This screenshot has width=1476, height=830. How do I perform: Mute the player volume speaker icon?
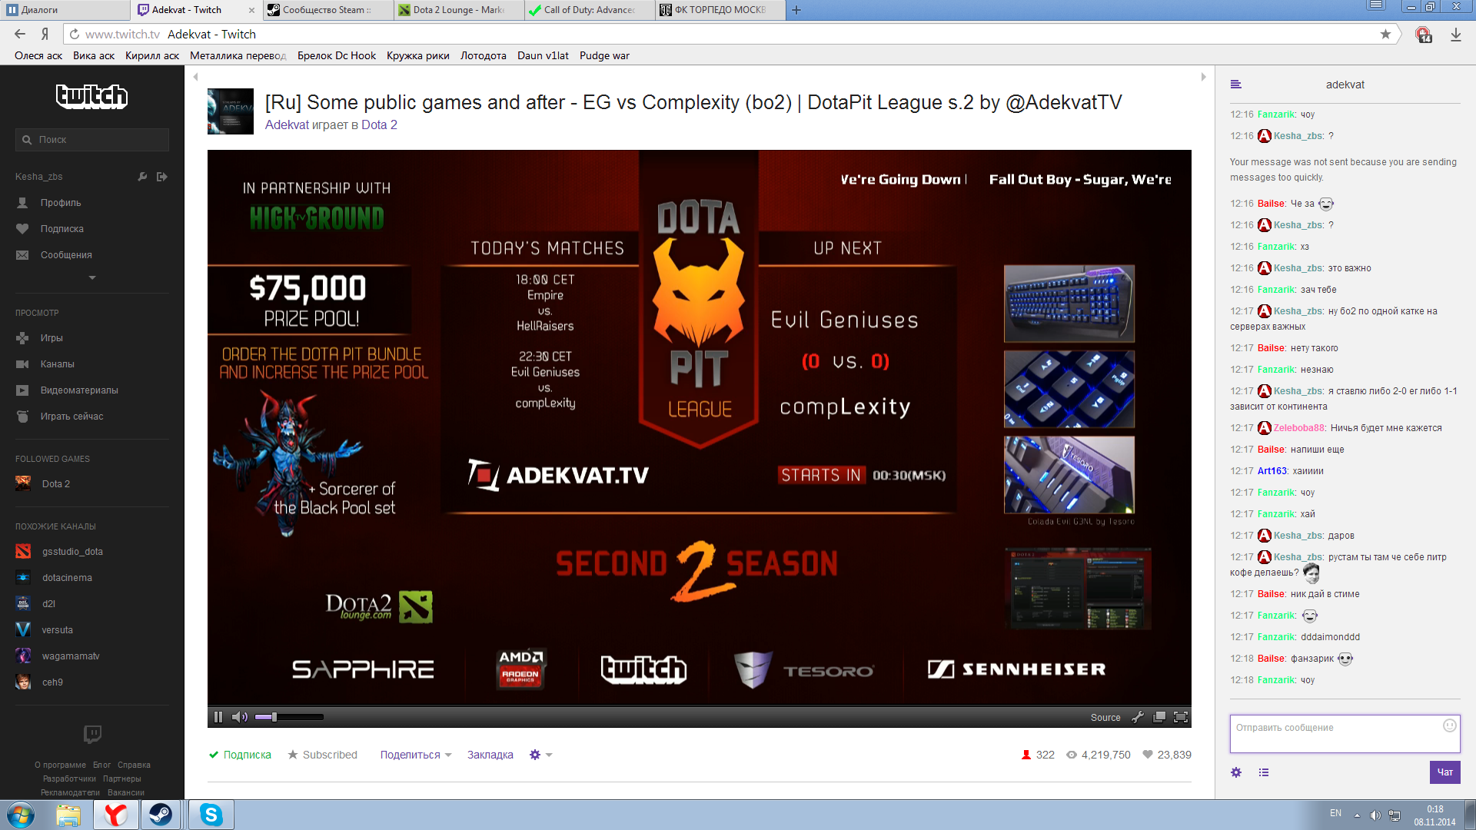pyautogui.click(x=240, y=717)
